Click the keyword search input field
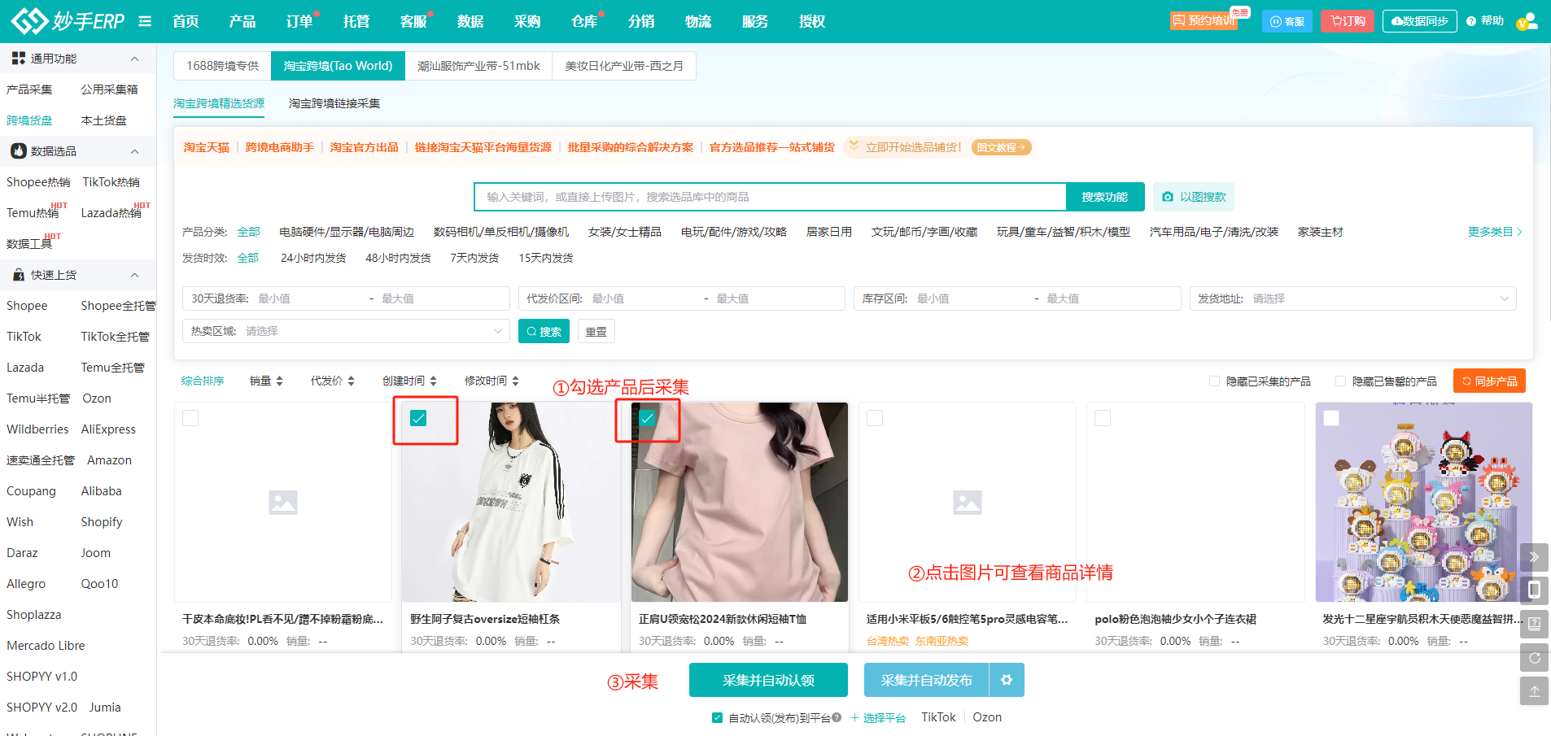The height and width of the screenshot is (736, 1551). [x=770, y=197]
